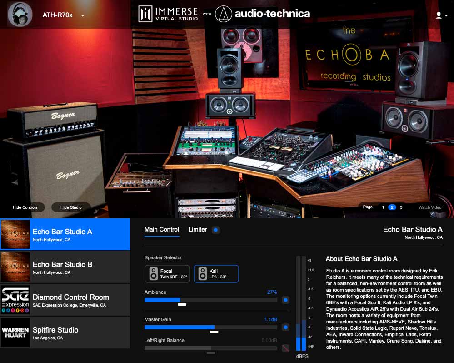Toggle the Ambience enable button
The width and height of the screenshot is (454, 363).
[x=286, y=300]
